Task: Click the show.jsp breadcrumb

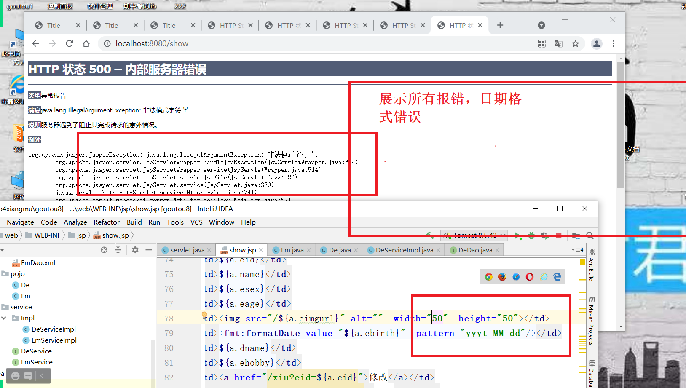Action: point(112,235)
